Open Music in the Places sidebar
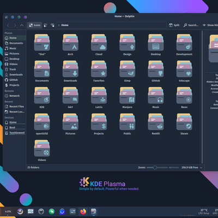Screen dimensions: 218x218 click(x=15, y=49)
